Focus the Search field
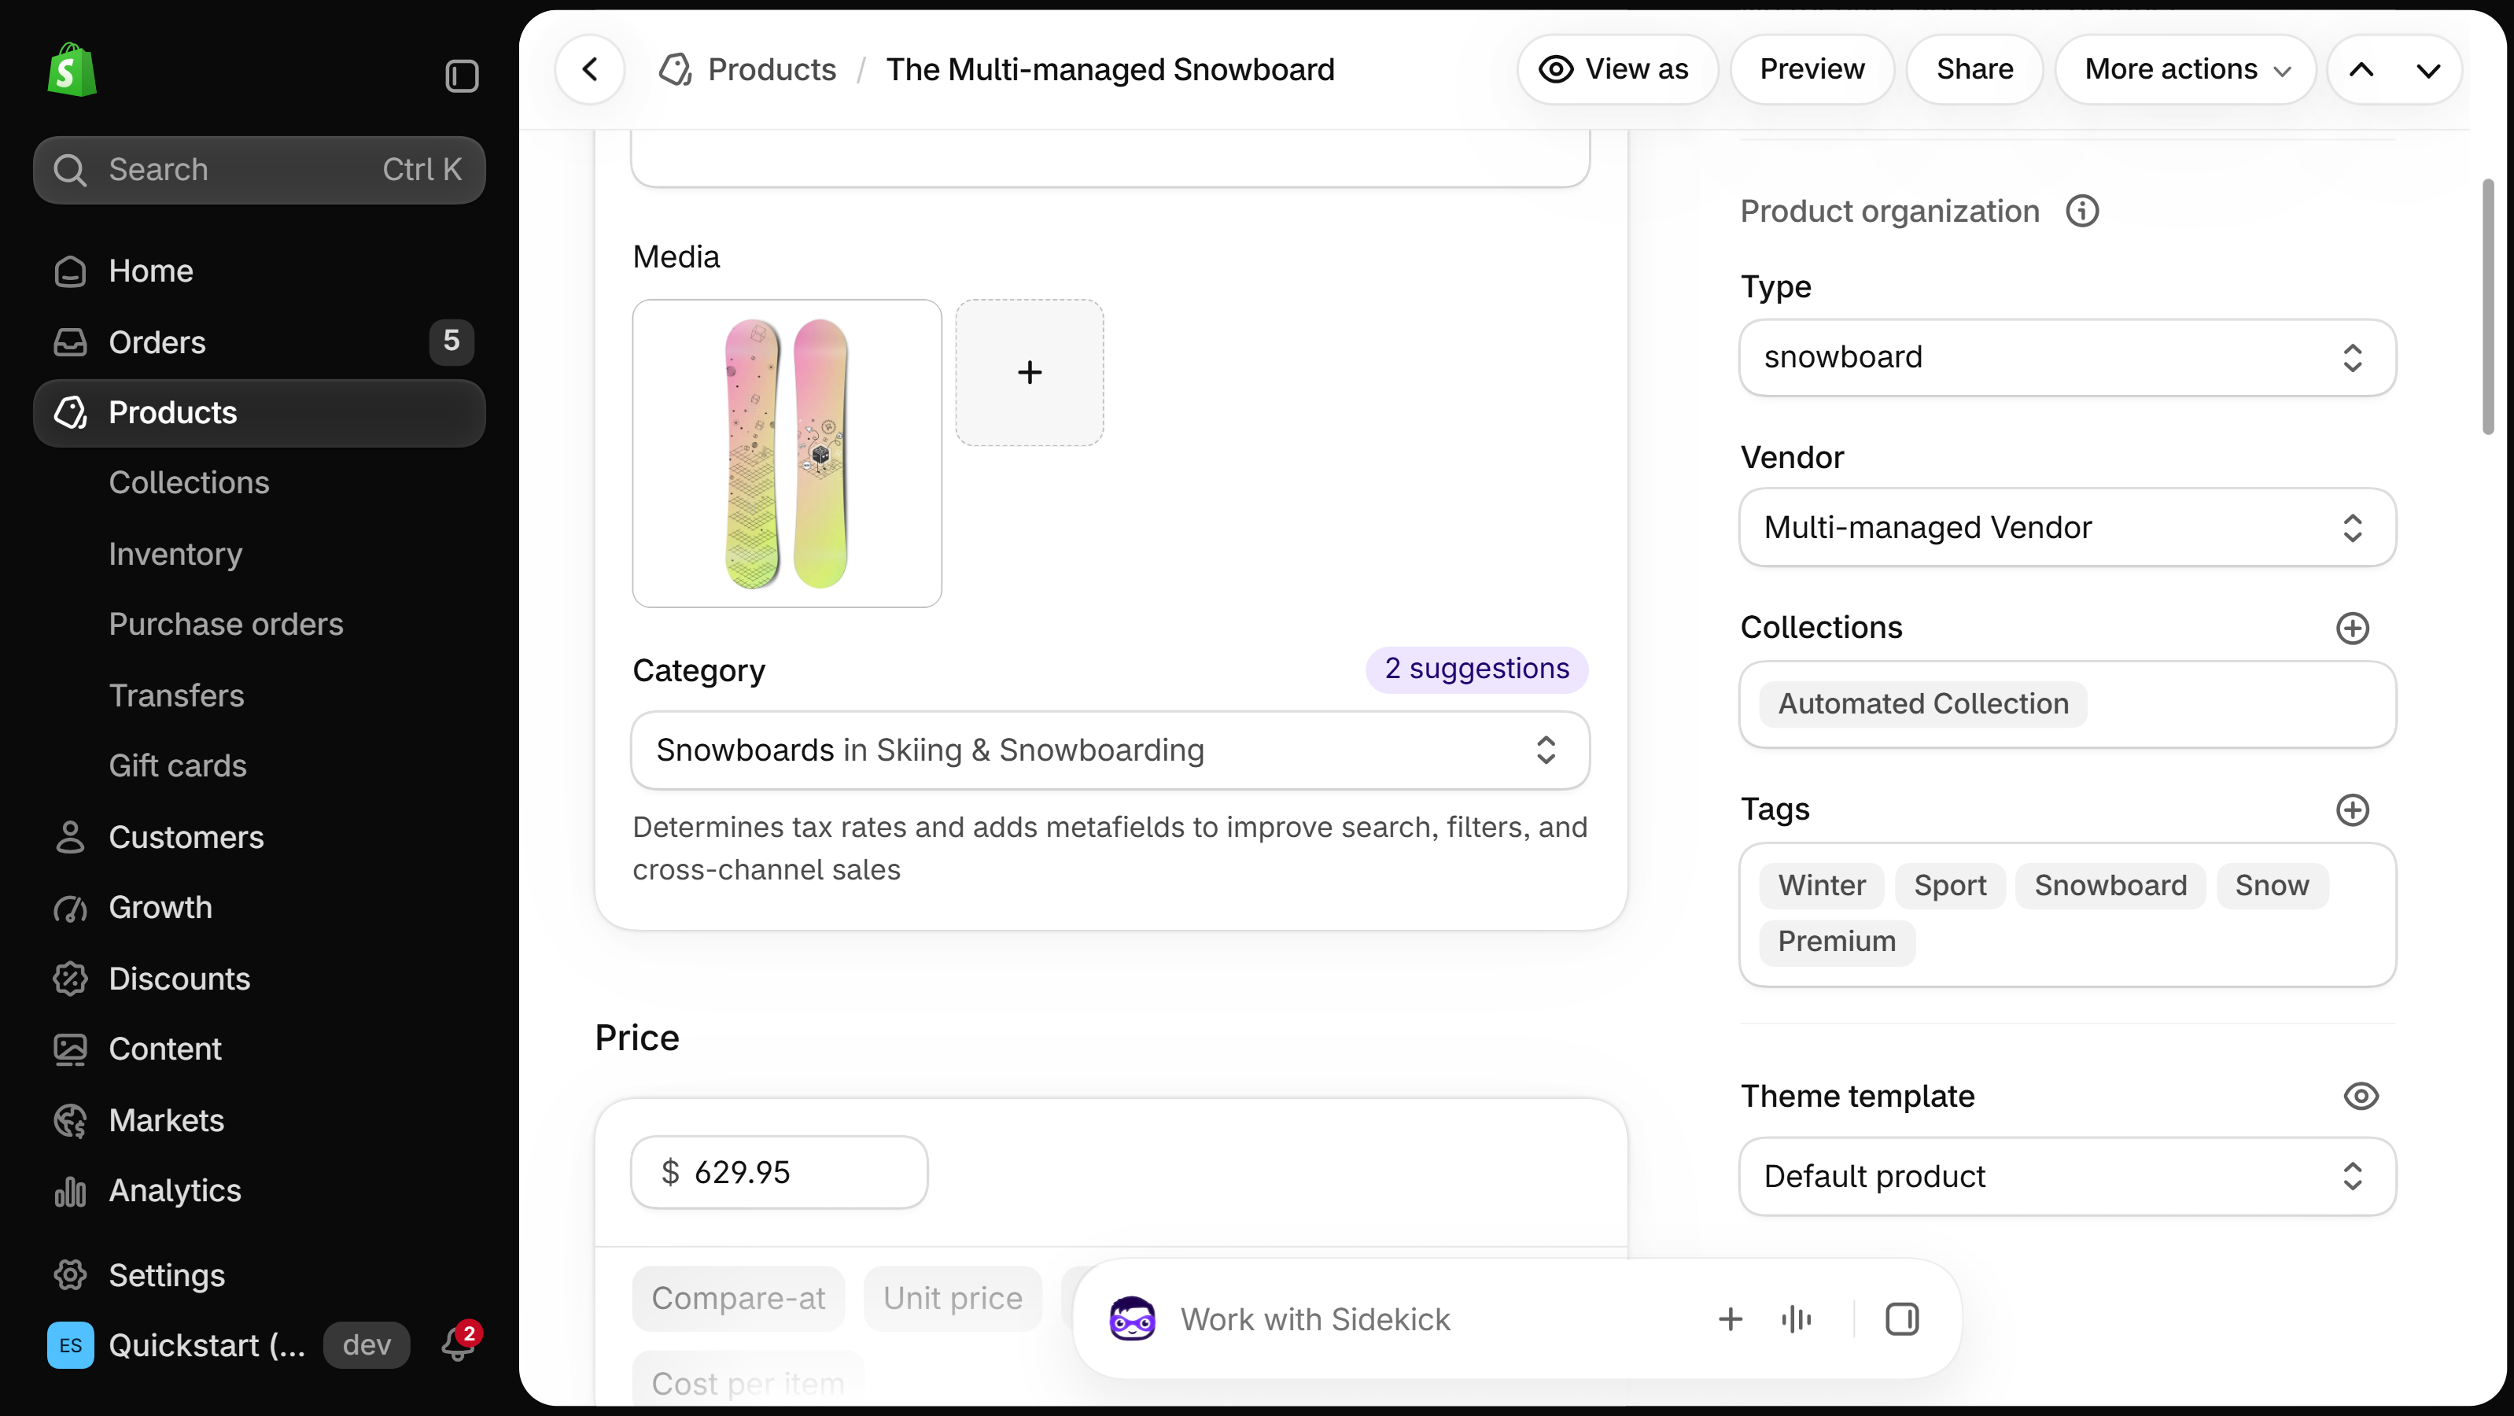The height and width of the screenshot is (1416, 2514). (259, 170)
